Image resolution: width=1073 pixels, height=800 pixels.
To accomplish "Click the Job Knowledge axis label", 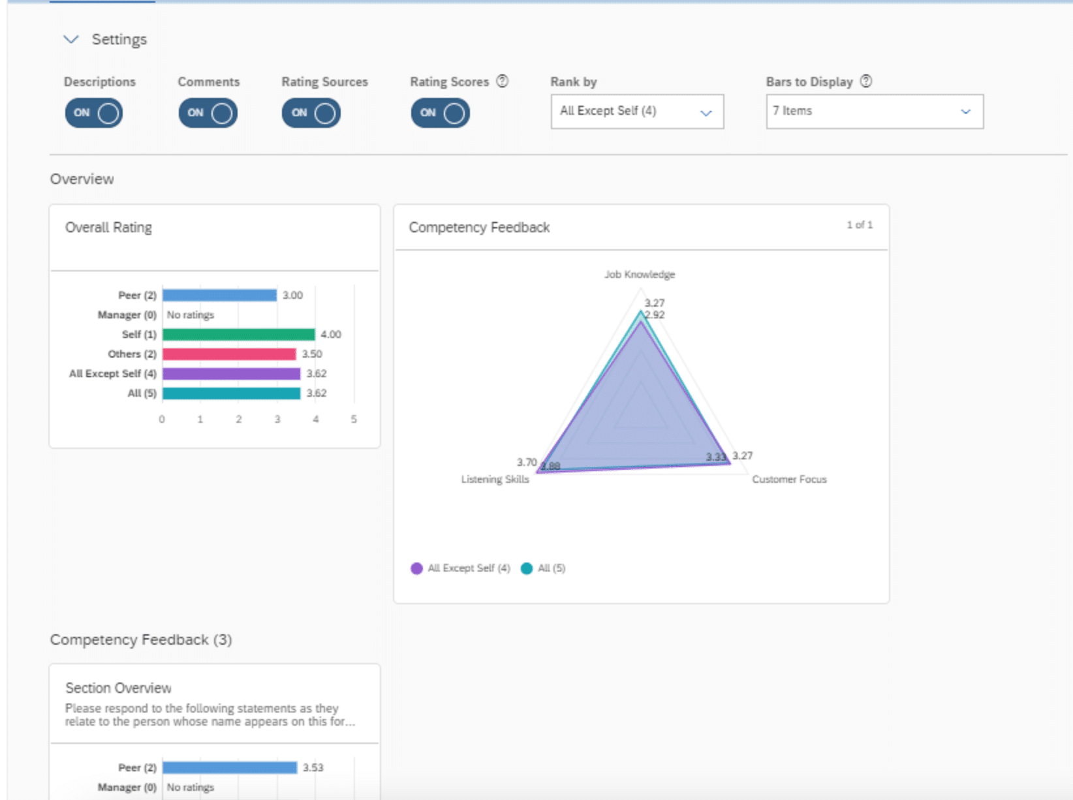I will [640, 274].
